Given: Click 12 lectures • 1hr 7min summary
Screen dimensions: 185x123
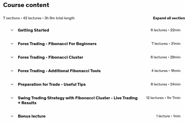Looking at the screenshot, I should (163, 98).
